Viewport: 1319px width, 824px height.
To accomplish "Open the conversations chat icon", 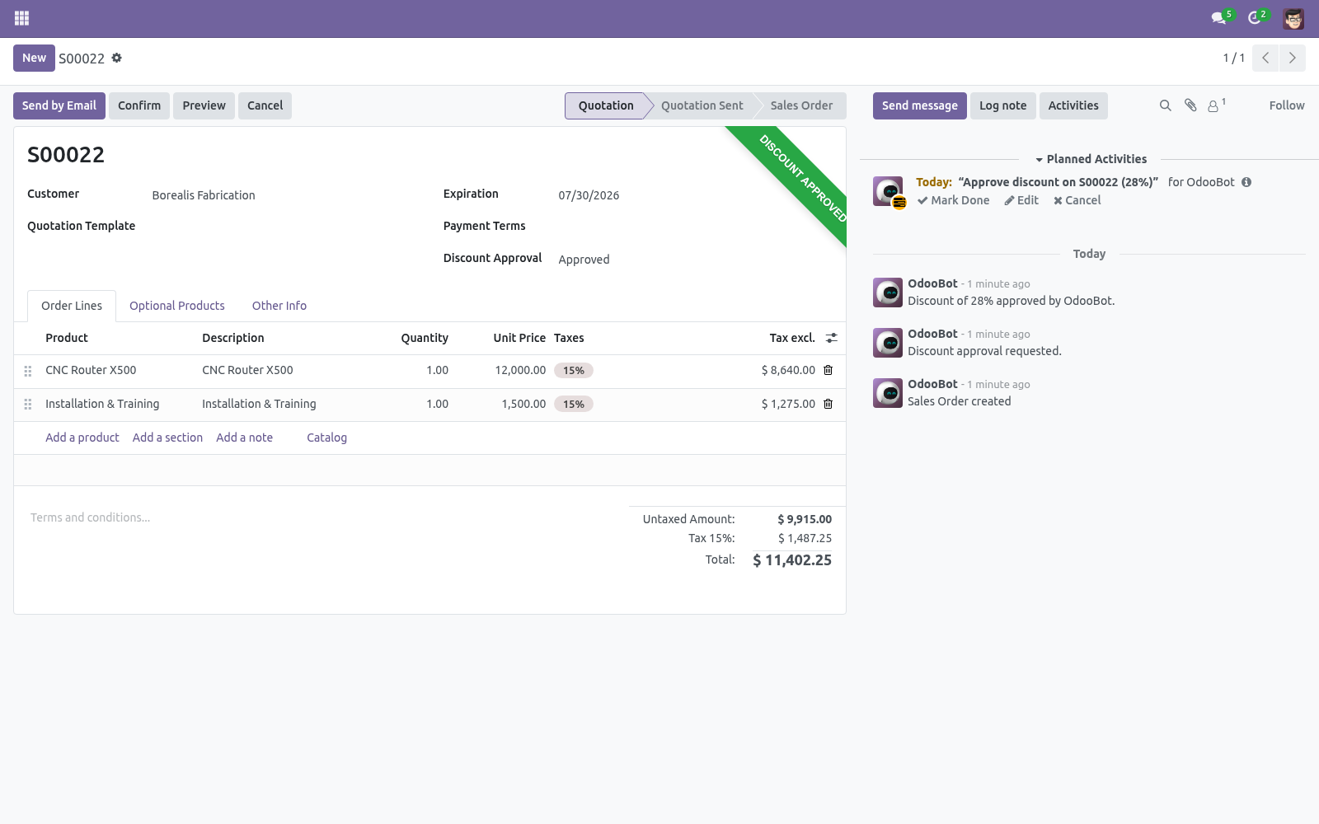I will (x=1218, y=18).
